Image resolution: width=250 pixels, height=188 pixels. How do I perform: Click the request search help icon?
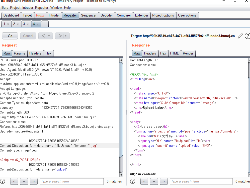point(2,181)
